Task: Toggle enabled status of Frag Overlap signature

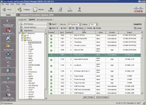Action: pos(51,76)
